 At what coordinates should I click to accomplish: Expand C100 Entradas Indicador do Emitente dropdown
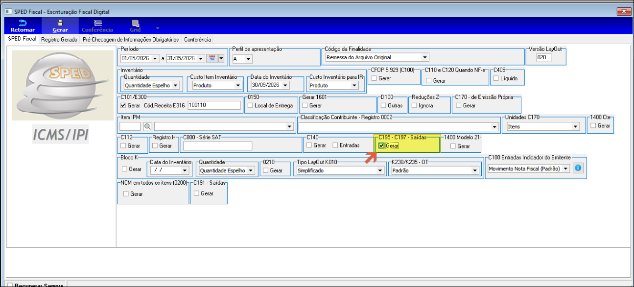[x=566, y=168]
